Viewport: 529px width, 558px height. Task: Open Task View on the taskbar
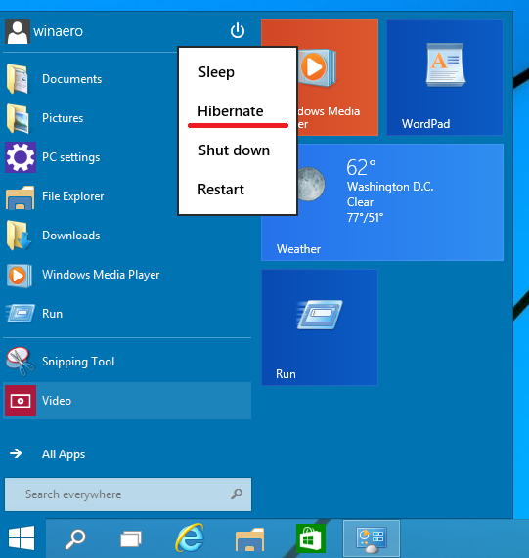coord(131,538)
